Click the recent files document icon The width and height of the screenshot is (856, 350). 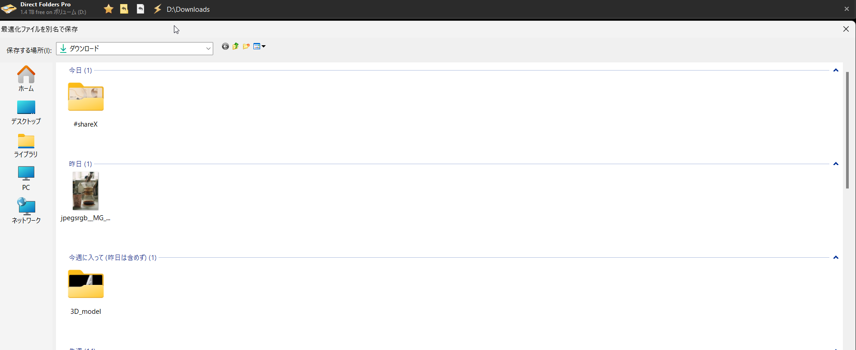click(x=140, y=9)
